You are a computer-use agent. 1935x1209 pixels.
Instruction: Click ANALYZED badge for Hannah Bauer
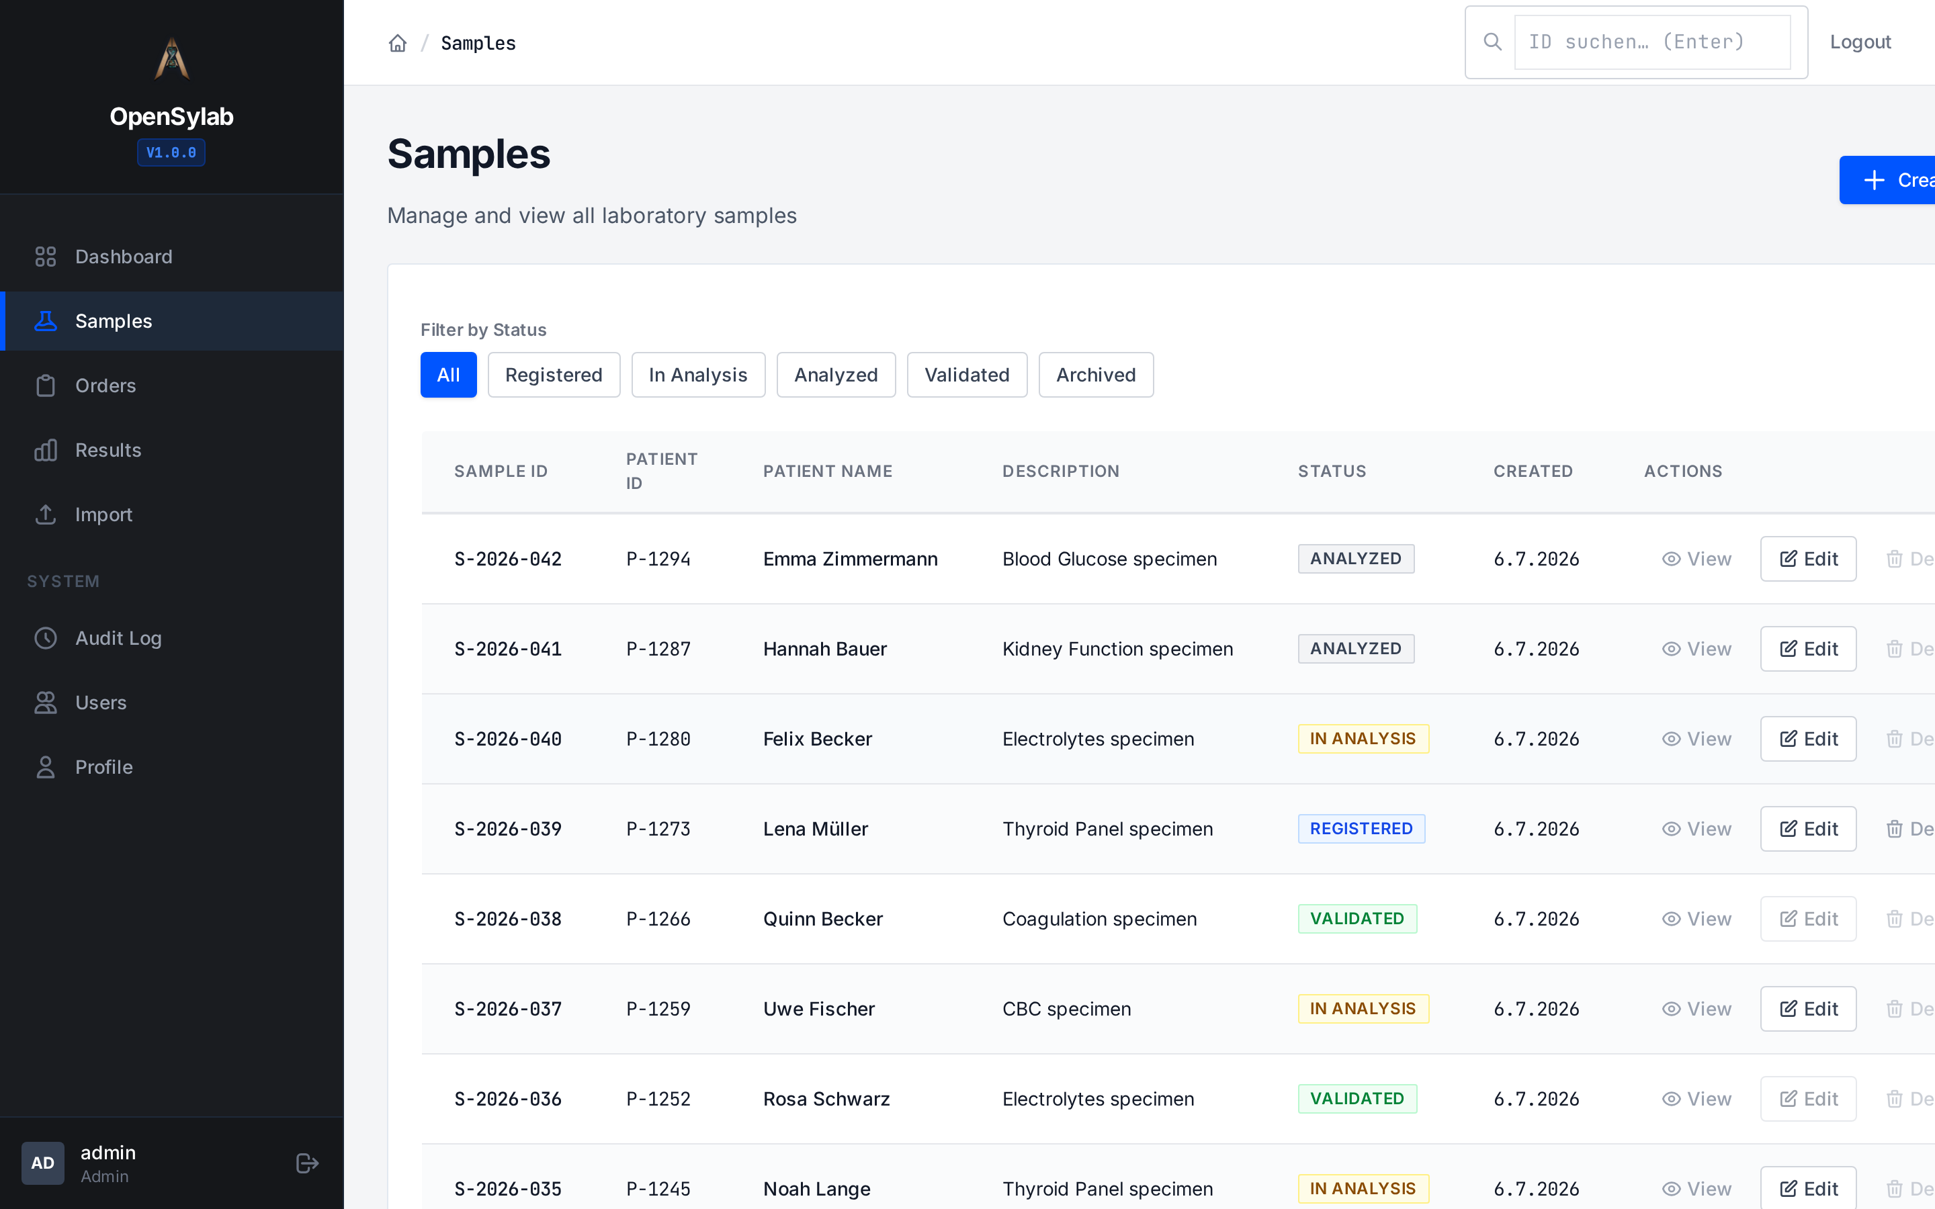[1355, 648]
